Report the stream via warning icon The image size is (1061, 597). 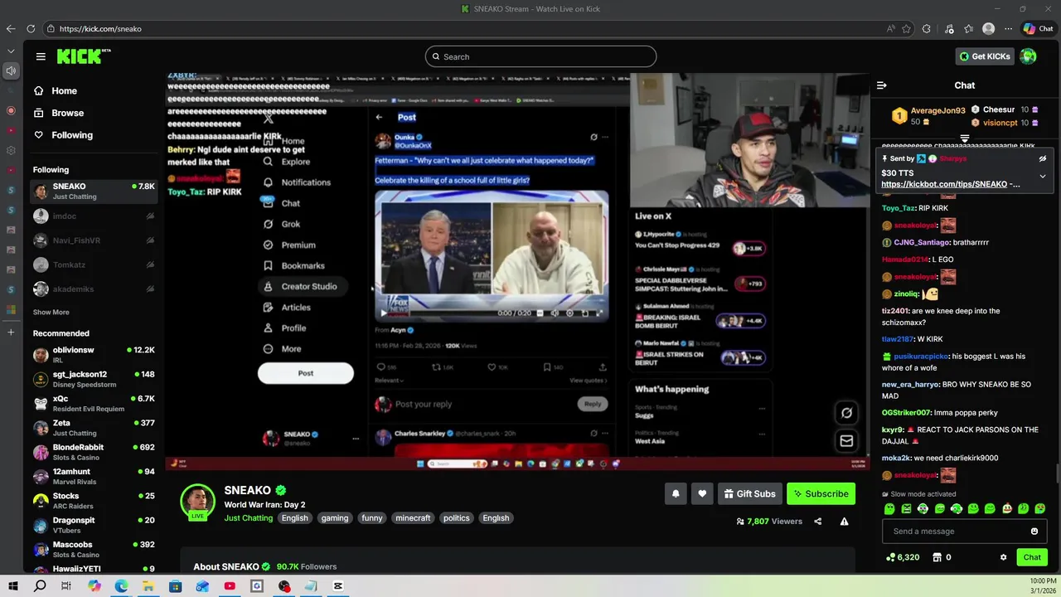point(844,522)
